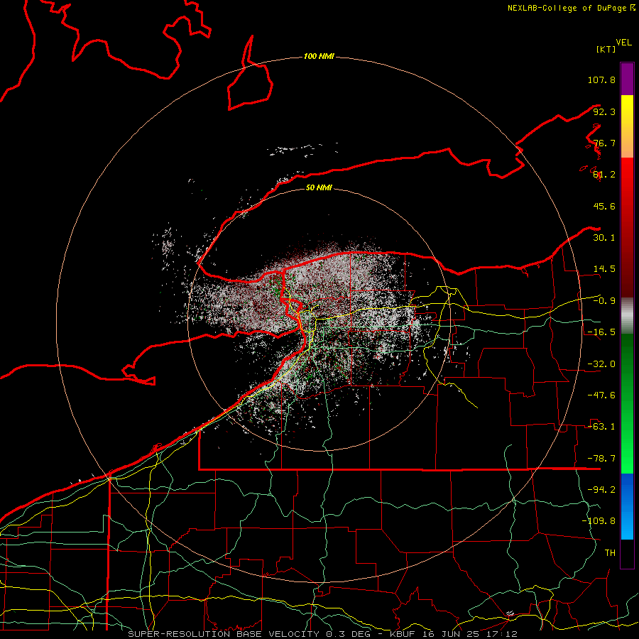Click the VEL legend title
Viewport: 639px width, 639px height.
click(623, 43)
